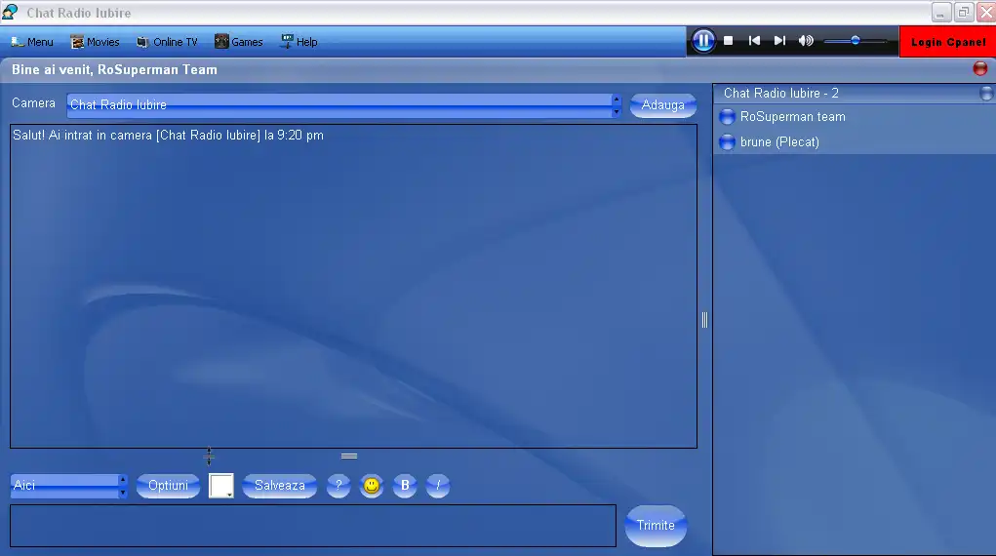Open the smiley emoticon picker
The image size is (996, 556).
372,486
